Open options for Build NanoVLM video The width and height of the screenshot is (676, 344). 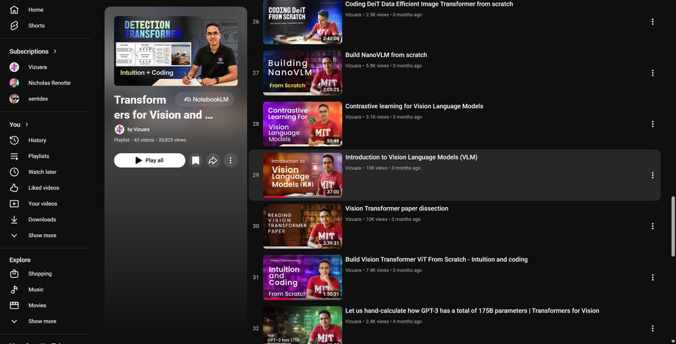point(652,73)
